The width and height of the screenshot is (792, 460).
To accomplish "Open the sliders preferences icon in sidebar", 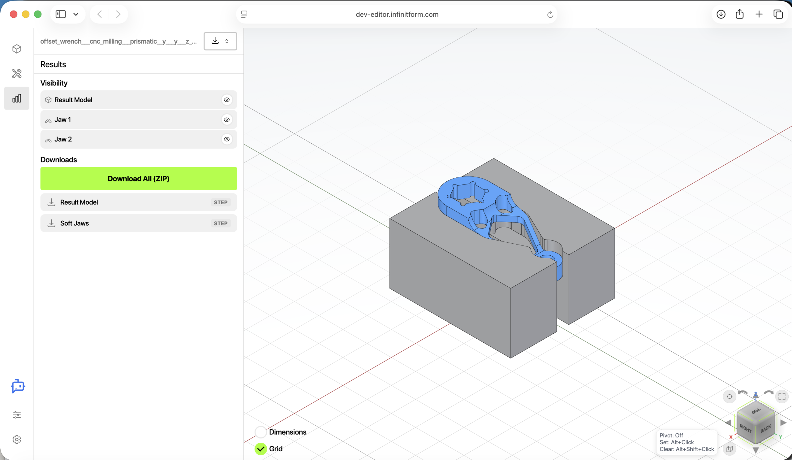I will click(17, 415).
